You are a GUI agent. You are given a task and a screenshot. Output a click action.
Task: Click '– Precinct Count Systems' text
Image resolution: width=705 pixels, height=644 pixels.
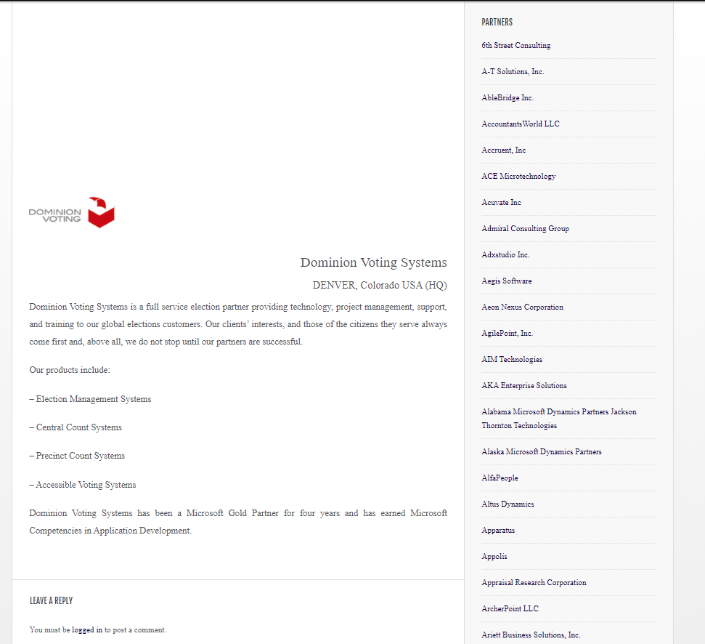78,456
